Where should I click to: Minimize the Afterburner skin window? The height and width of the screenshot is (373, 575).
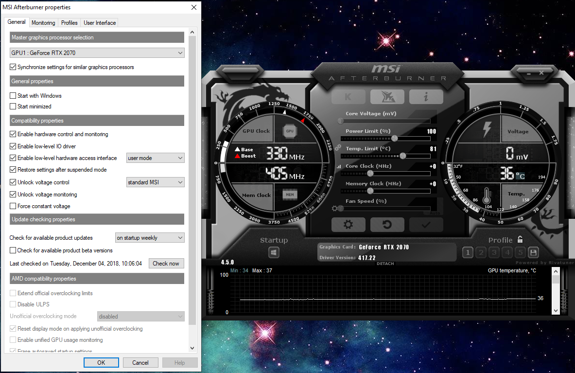point(529,73)
